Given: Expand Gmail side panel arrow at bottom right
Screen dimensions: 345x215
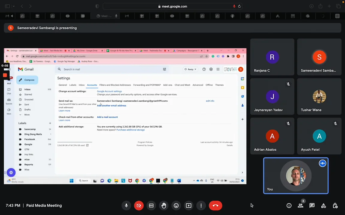Looking at the screenshot, I should [x=242, y=172].
